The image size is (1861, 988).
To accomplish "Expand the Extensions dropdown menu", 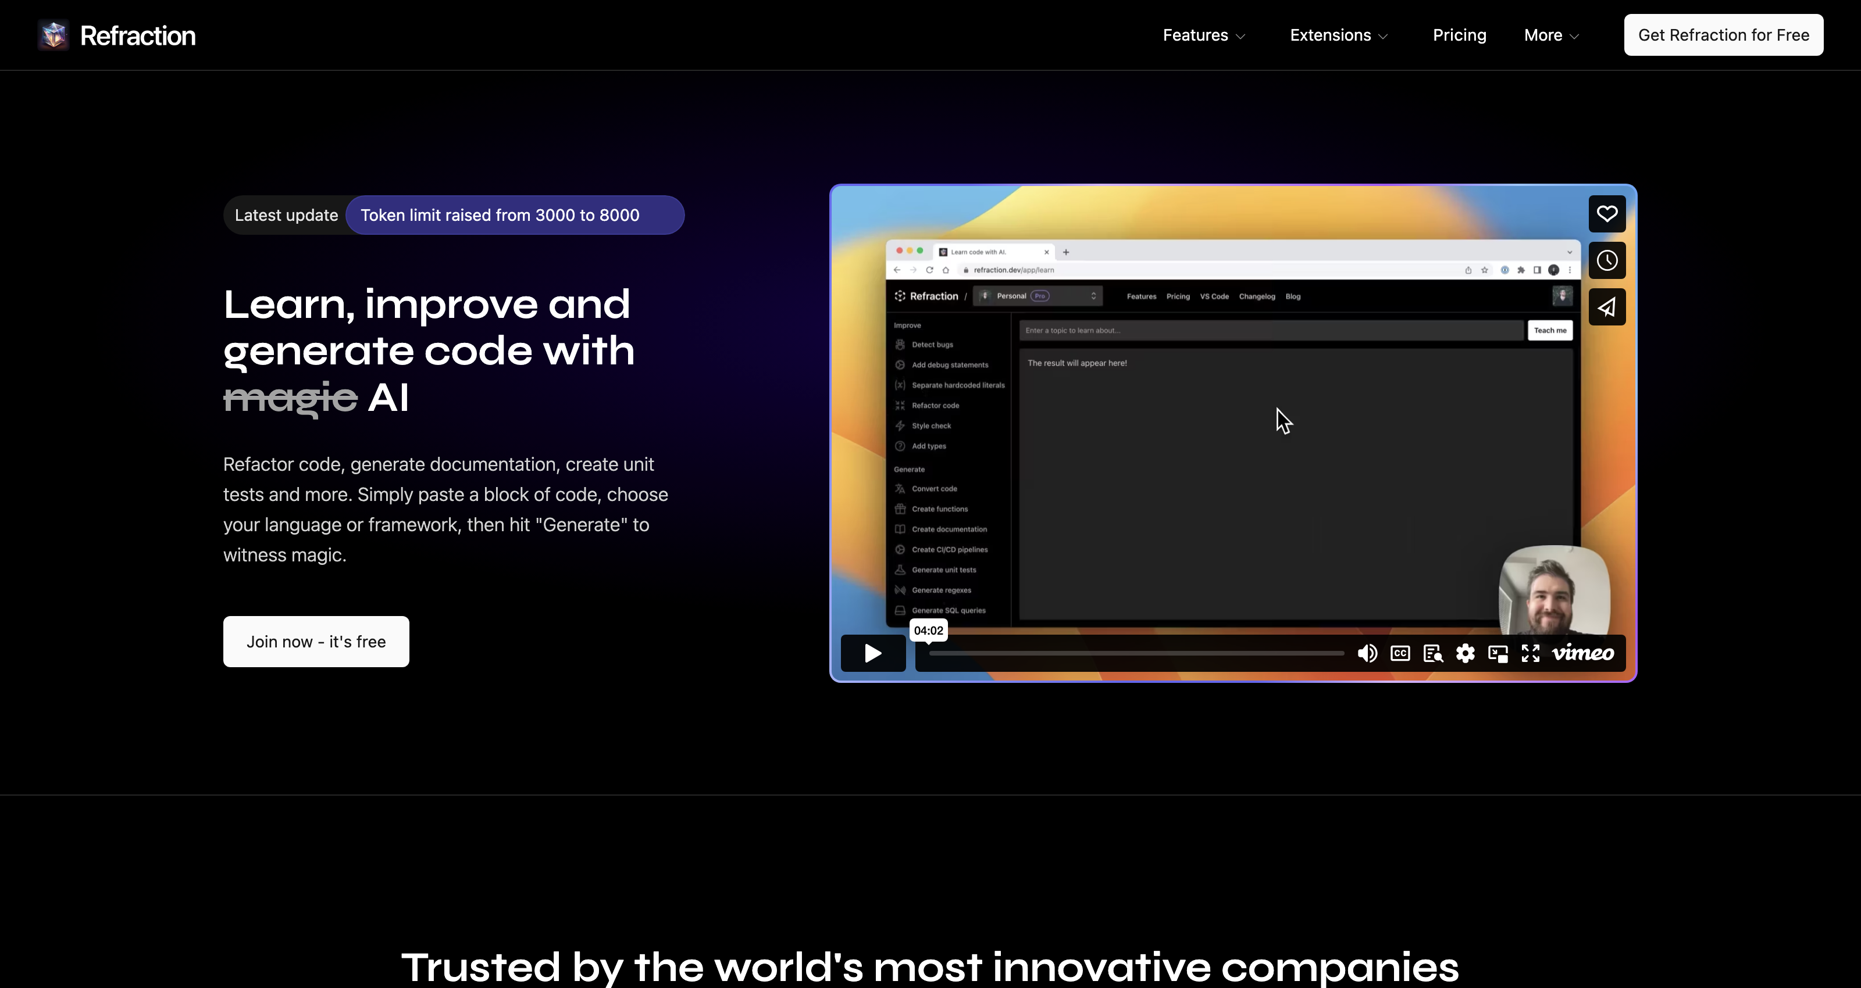I will [1339, 35].
